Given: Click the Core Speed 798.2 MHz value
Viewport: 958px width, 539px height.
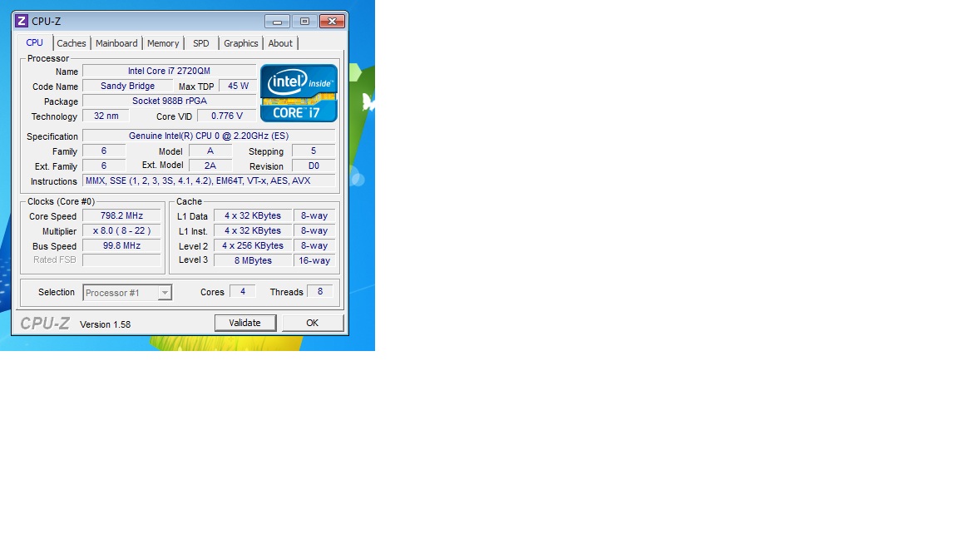Looking at the screenshot, I should click(x=121, y=215).
